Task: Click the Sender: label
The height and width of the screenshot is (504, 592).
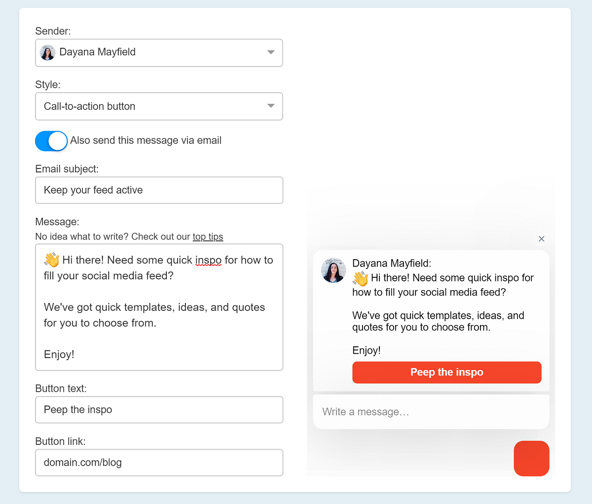Action: [53, 31]
